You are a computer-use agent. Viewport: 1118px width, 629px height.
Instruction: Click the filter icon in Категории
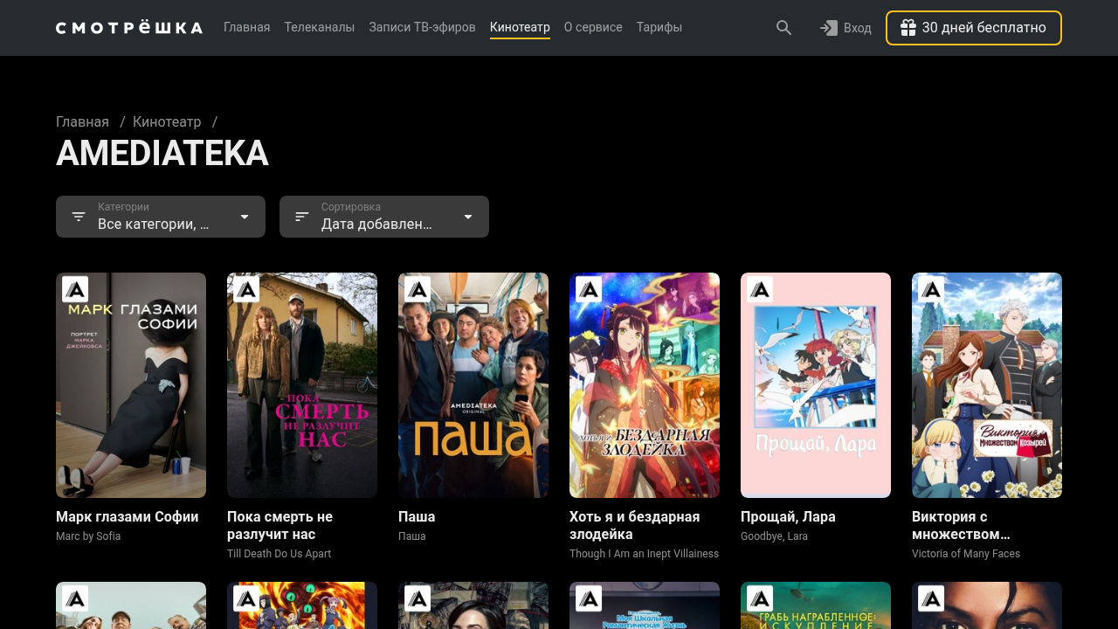(x=79, y=217)
